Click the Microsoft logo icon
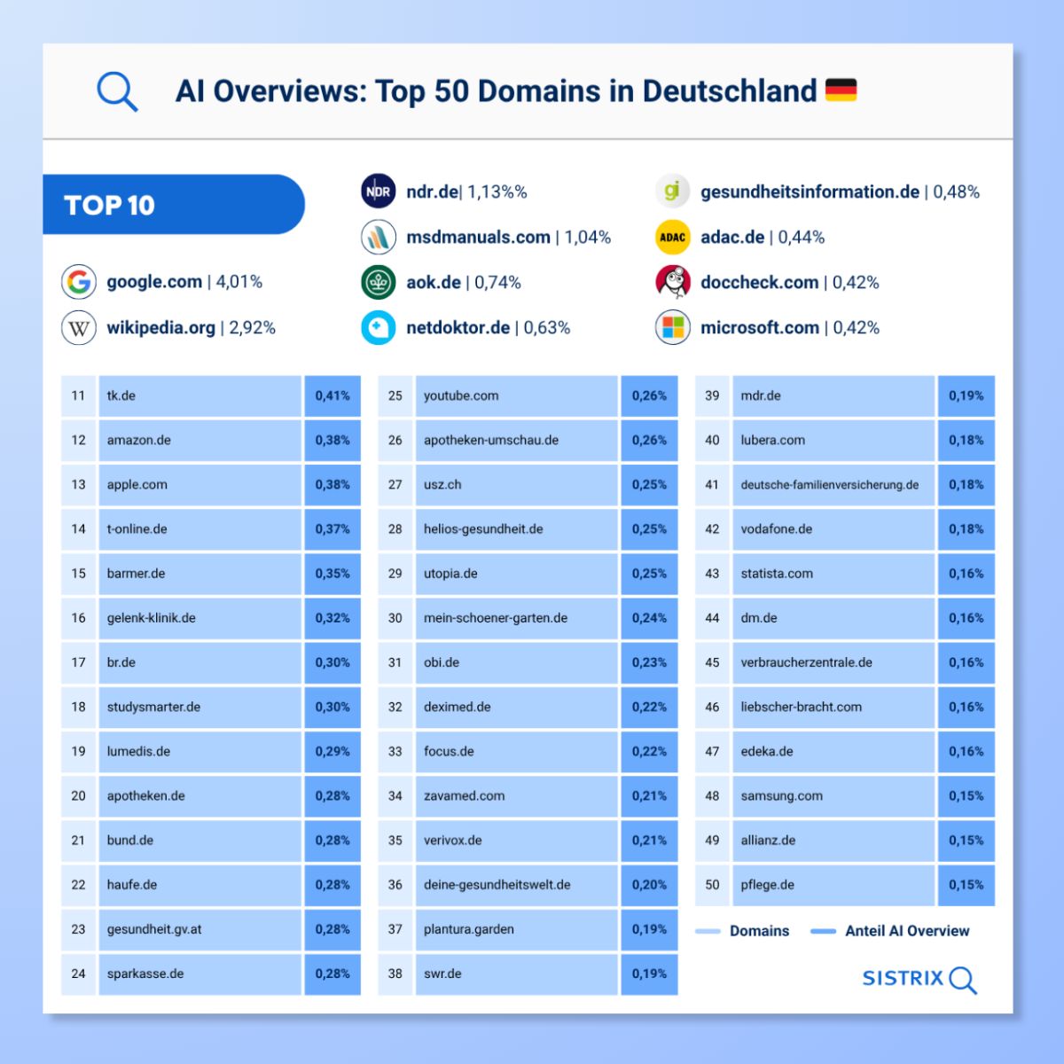Image resolution: width=1064 pixels, height=1064 pixels. point(673,327)
